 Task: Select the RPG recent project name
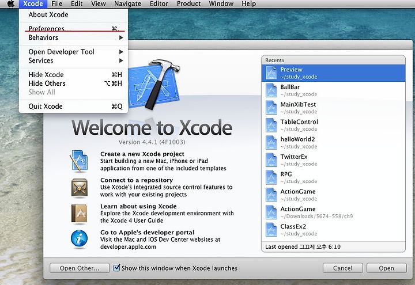point(286,174)
